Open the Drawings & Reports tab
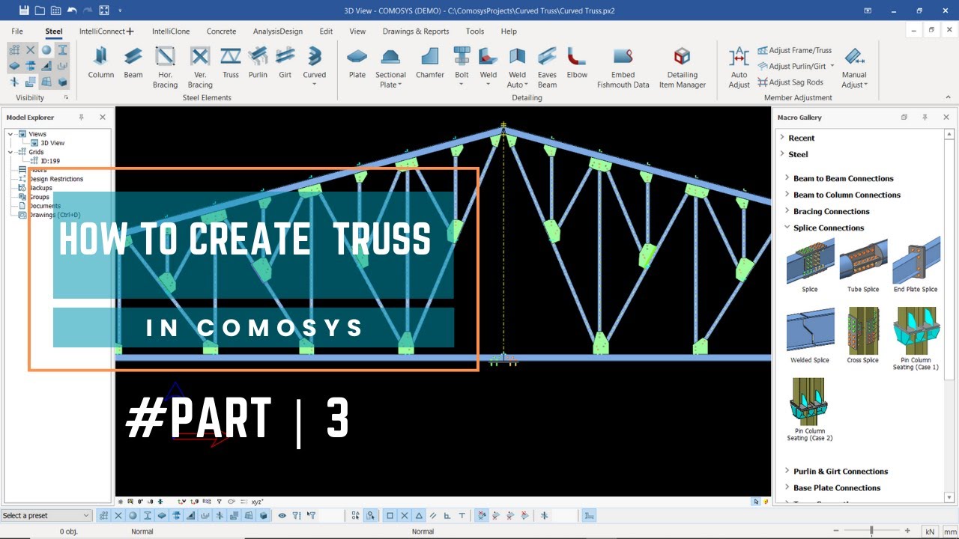The image size is (959, 539). [x=416, y=31]
